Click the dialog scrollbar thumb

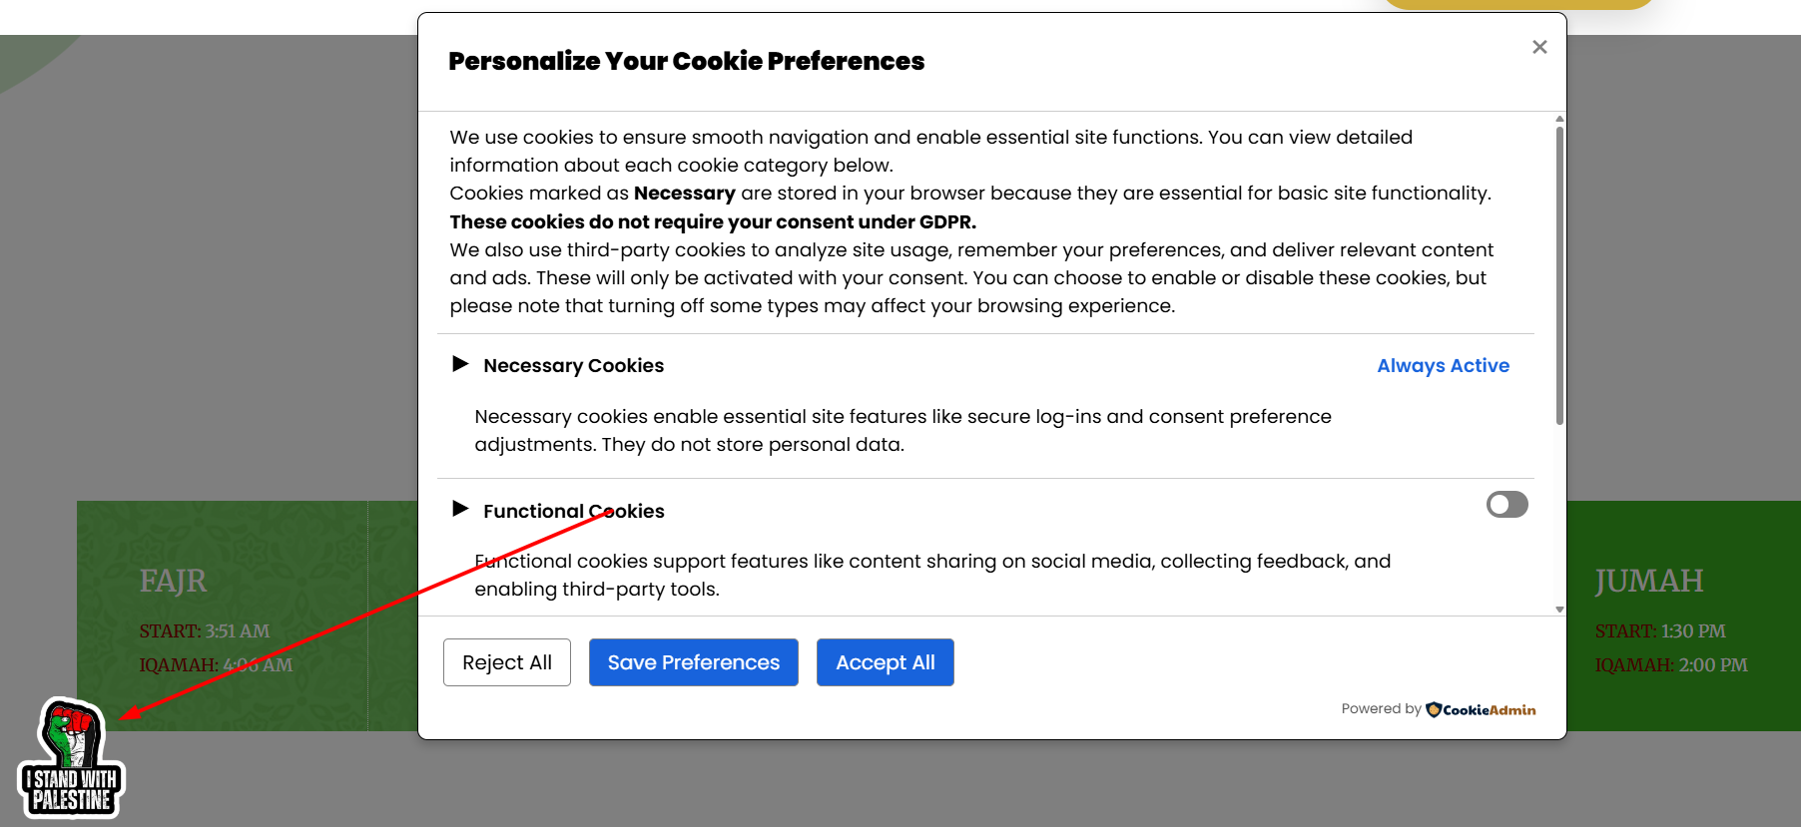coord(1559,275)
